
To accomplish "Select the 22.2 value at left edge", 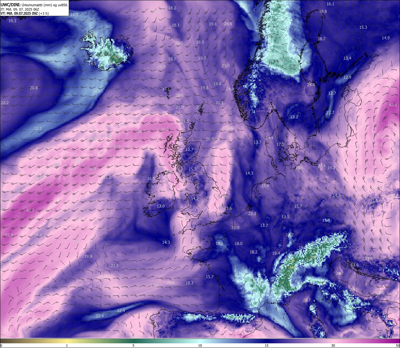I will (5, 103).
